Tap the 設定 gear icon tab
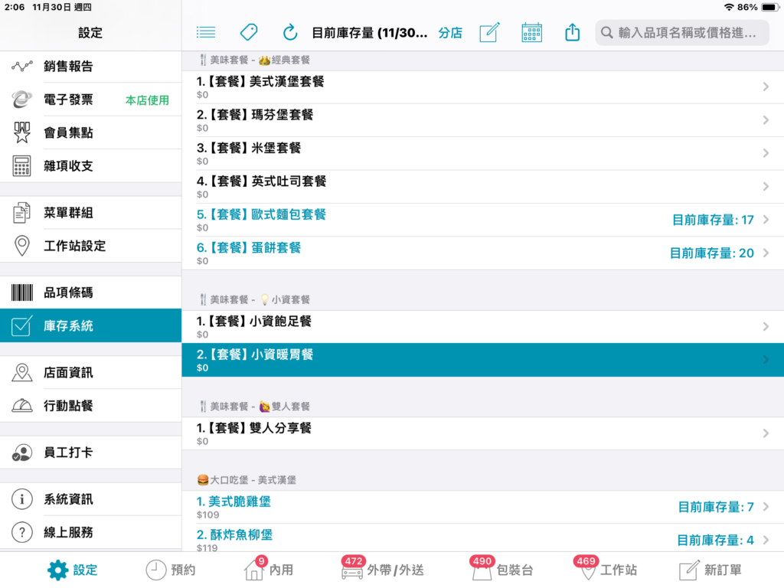The image size is (784, 588). [58, 570]
